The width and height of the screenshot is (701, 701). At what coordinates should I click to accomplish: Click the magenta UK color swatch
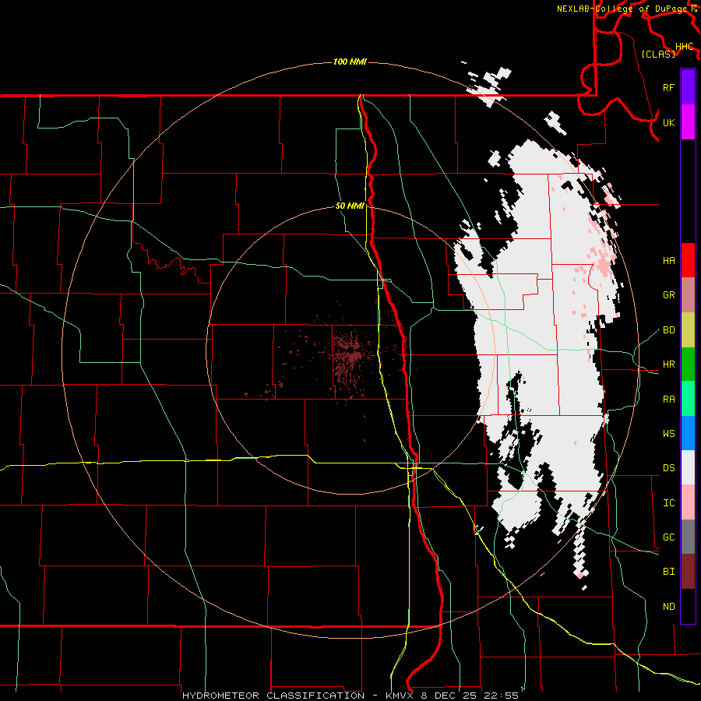688,122
